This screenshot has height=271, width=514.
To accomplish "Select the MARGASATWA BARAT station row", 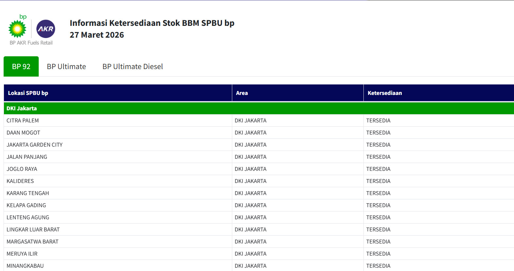I will pos(32,242).
